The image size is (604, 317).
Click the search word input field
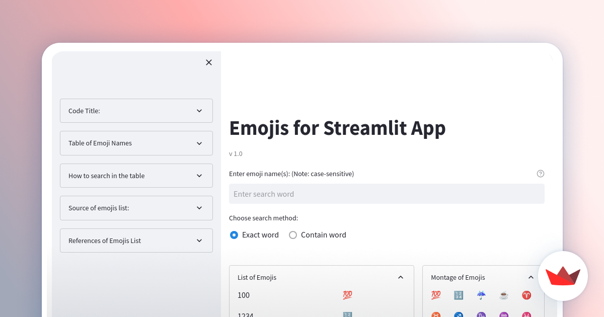[387, 194]
